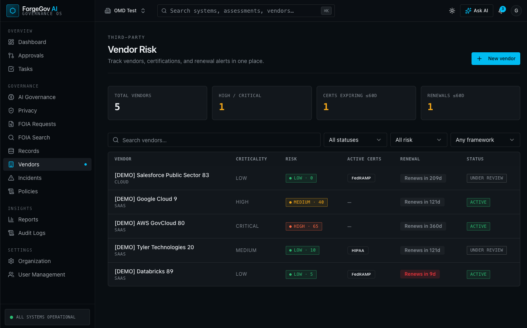Click the All Systems Operational status
Viewport: 527px width, 328px height.
pos(47,317)
